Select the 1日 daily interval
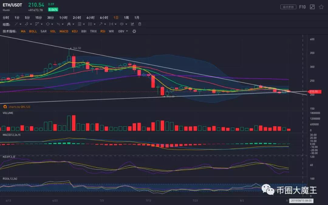Image resolution: width=328 pixels, height=205 pixels. click(116, 18)
